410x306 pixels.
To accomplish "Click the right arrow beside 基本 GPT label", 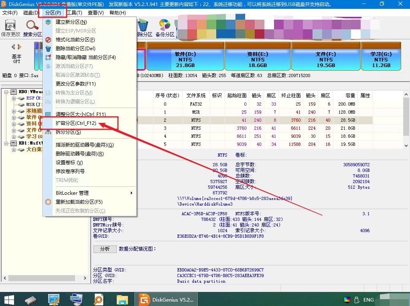I will click(x=20, y=46).
